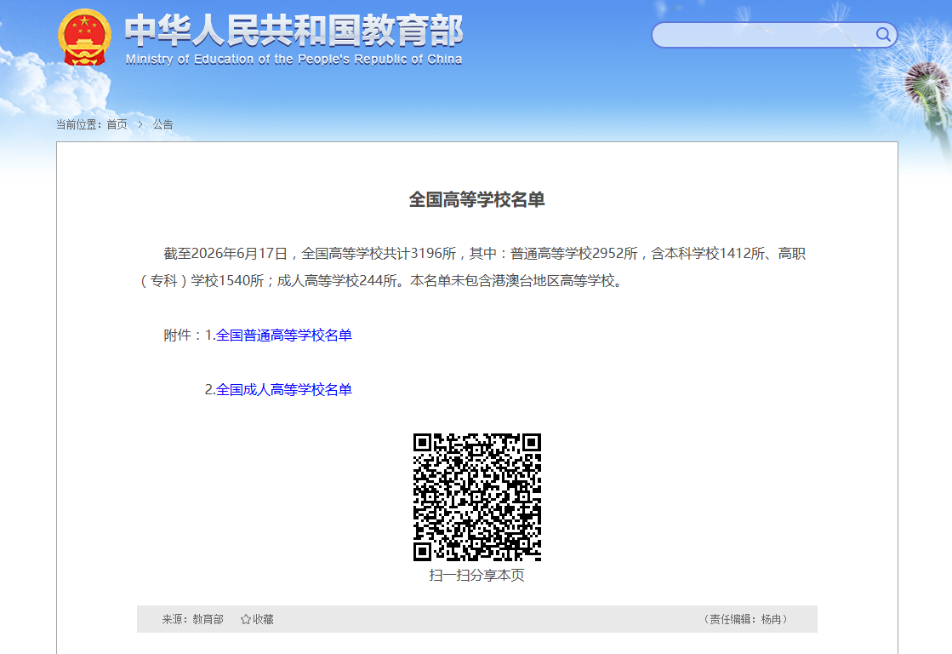Click the breadcrumb chevron arrow

140,124
